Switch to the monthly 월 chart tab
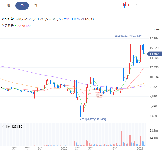Screen dimensions: 162x152 click(35, 6)
